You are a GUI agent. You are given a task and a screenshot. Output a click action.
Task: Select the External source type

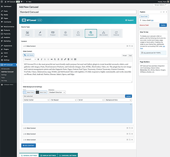[x=116, y=34]
